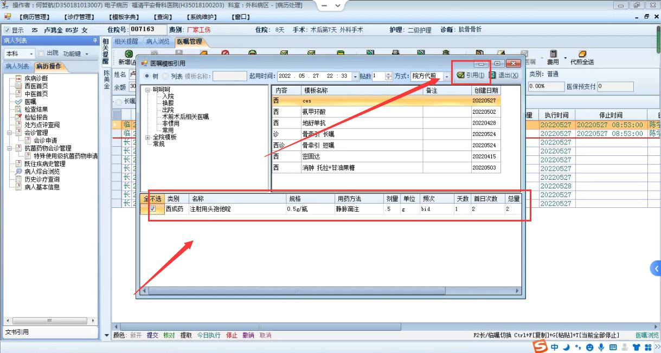This screenshot has width=661, height=353.
Task: Click the blue side-arrow floating button
Action: point(656,268)
